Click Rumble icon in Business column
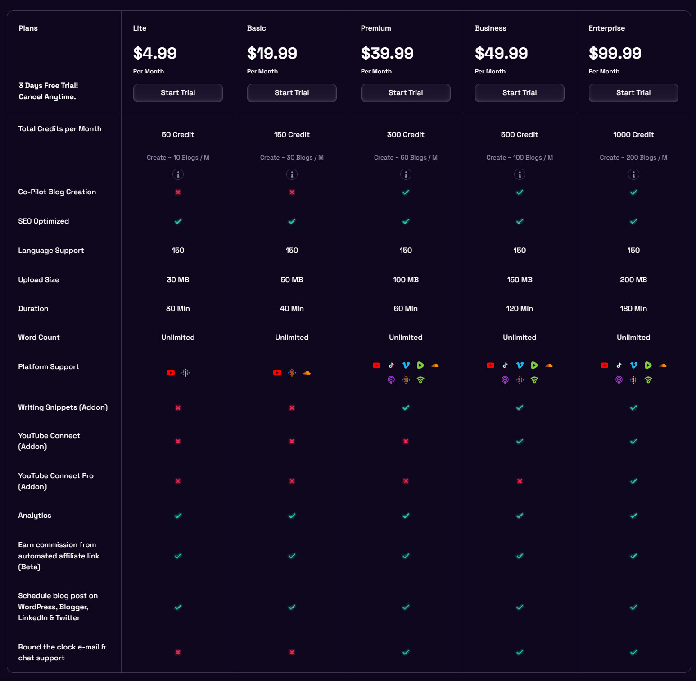This screenshot has width=696, height=681. [534, 366]
